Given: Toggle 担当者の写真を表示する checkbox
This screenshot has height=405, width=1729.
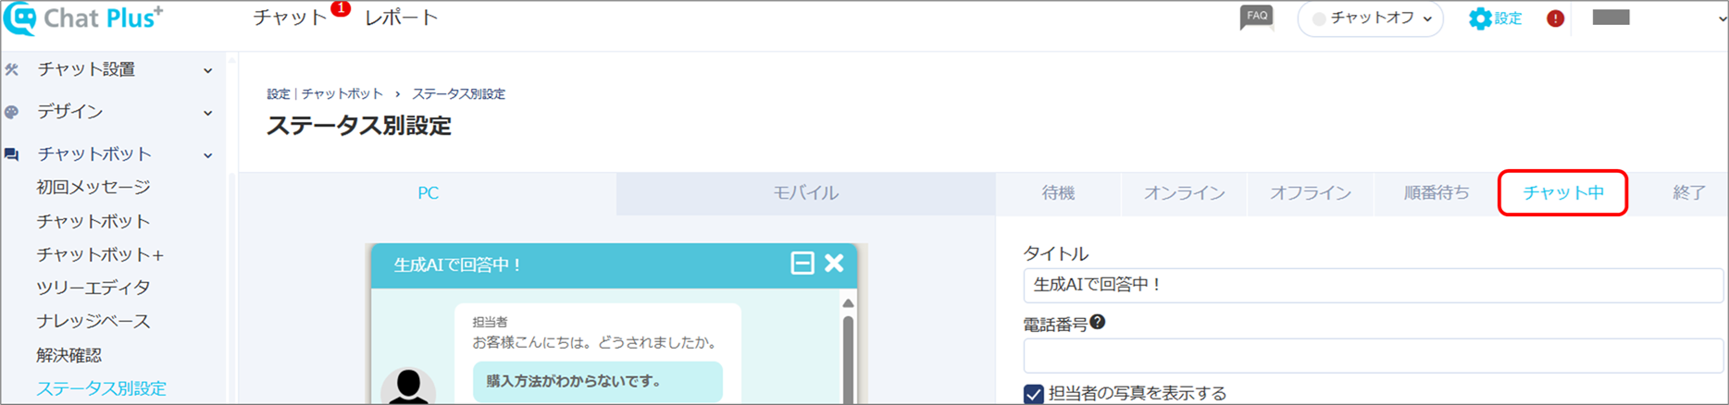Looking at the screenshot, I should pos(1034,394).
